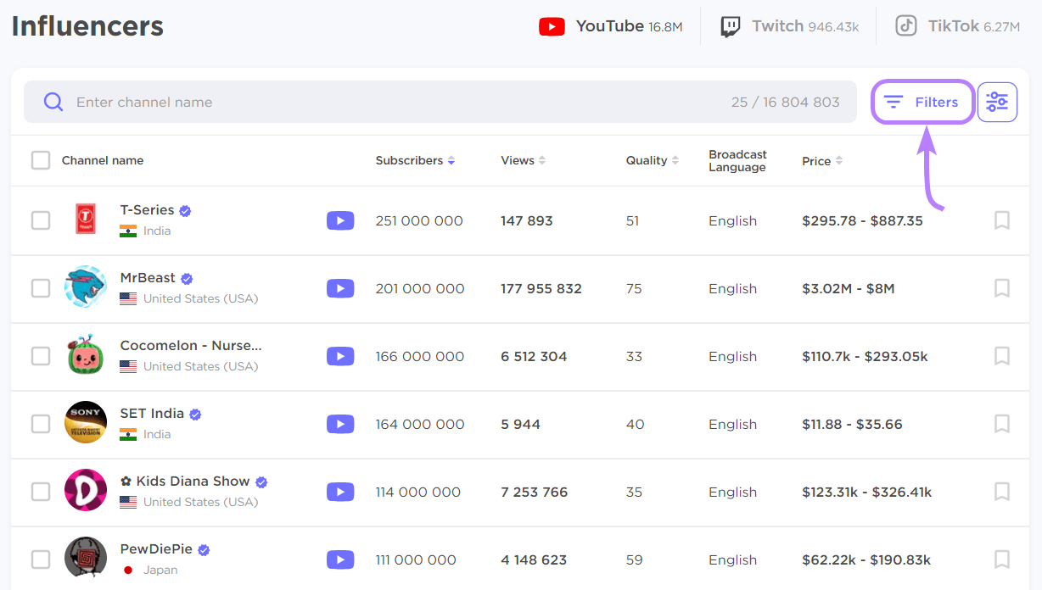
Task: Bookmark the MrBeast channel
Action: [x=1001, y=288]
